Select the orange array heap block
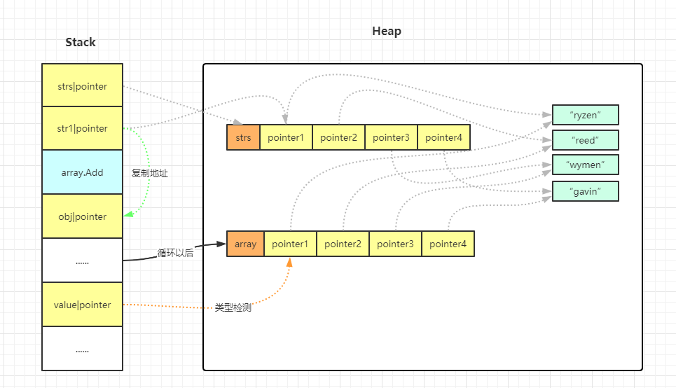This screenshot has width=676, height=388. (245, 244)
